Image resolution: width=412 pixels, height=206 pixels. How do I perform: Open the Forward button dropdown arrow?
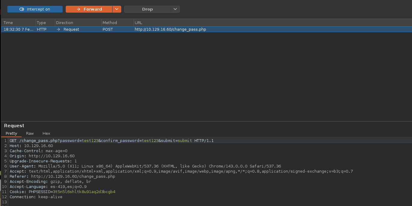click(117, 9)
